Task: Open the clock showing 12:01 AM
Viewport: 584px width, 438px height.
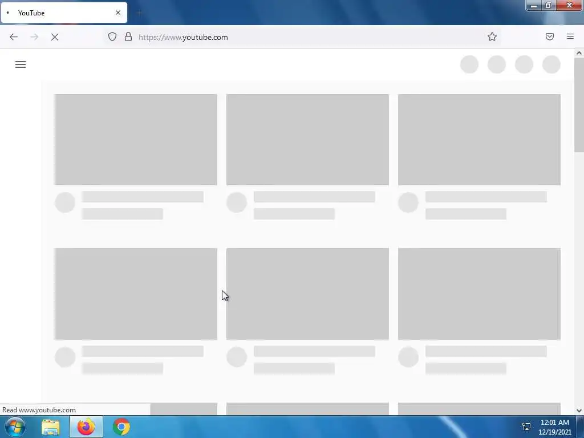Action: [x=554, y=427]
